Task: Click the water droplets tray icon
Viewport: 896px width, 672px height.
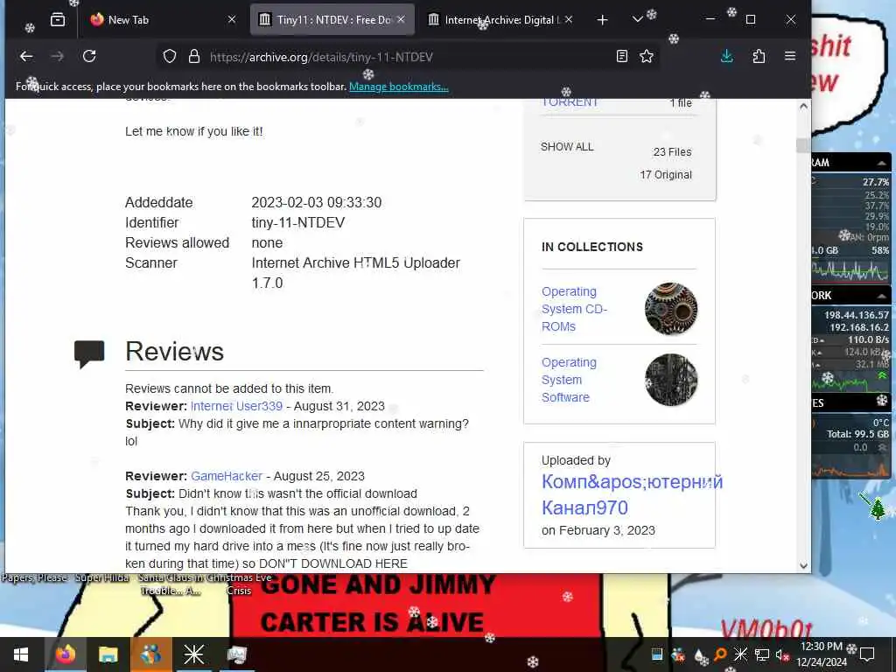Action: click(701, 654)
